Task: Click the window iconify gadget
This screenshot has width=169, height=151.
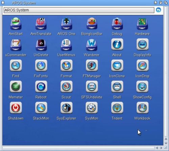Action: coord(155,3)
